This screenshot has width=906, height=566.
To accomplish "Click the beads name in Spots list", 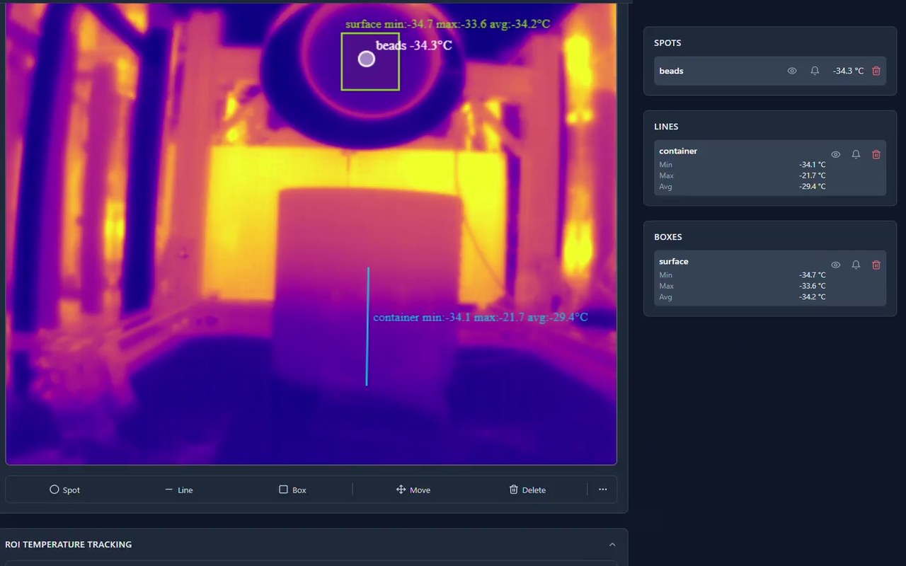I will coord(671,71).
